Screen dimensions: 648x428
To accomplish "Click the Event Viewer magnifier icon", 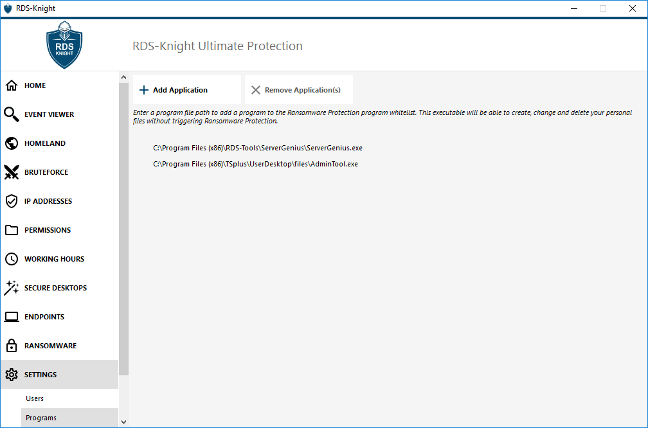I will tap(12, 114).
